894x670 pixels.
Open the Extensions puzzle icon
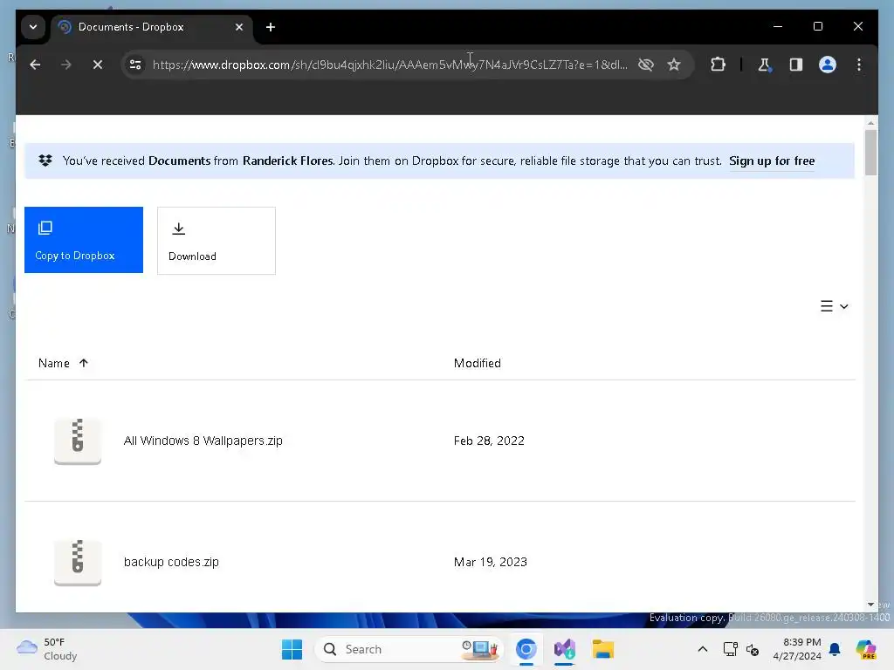click(718, 65)
